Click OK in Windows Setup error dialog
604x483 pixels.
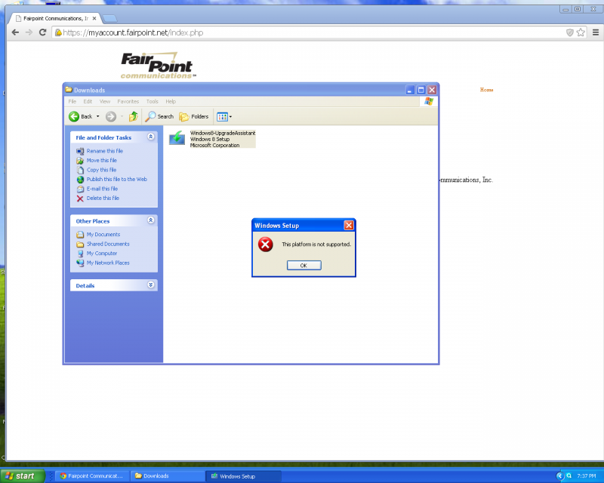click(x=304, y=266)
